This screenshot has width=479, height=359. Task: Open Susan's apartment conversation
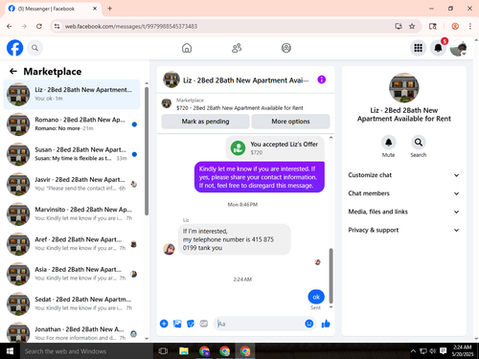click(72, 154)
